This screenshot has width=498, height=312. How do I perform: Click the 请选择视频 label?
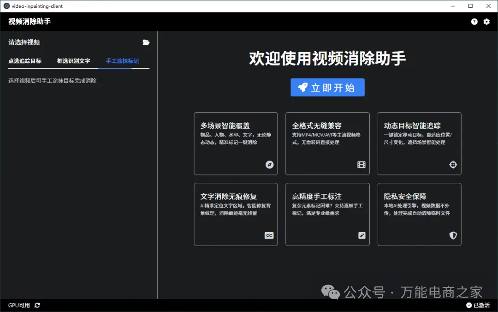click(24, 42)
